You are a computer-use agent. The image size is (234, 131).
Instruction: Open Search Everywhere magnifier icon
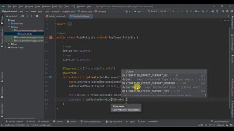click(223, 11)
